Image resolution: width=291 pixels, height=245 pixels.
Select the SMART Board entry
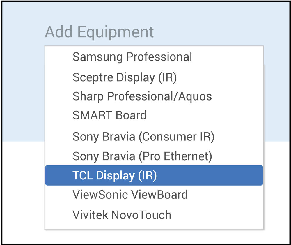(109, 115)
